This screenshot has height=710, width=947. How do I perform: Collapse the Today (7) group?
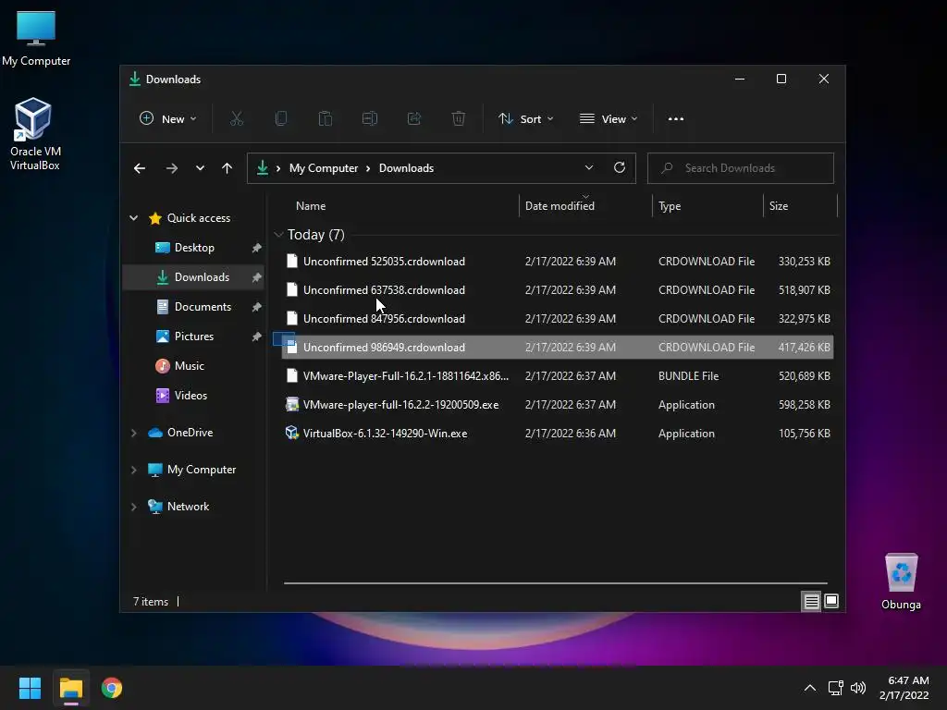[x=278, y=234]
